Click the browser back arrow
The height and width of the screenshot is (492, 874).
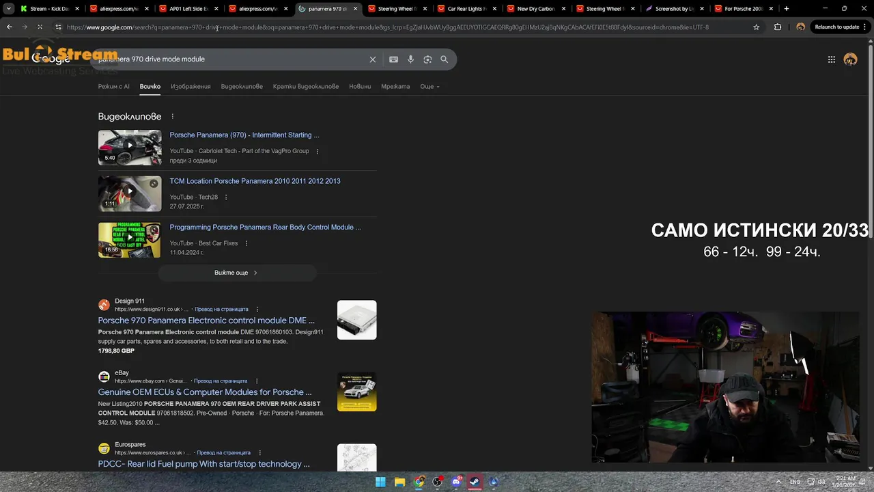[x=9, y=27]
